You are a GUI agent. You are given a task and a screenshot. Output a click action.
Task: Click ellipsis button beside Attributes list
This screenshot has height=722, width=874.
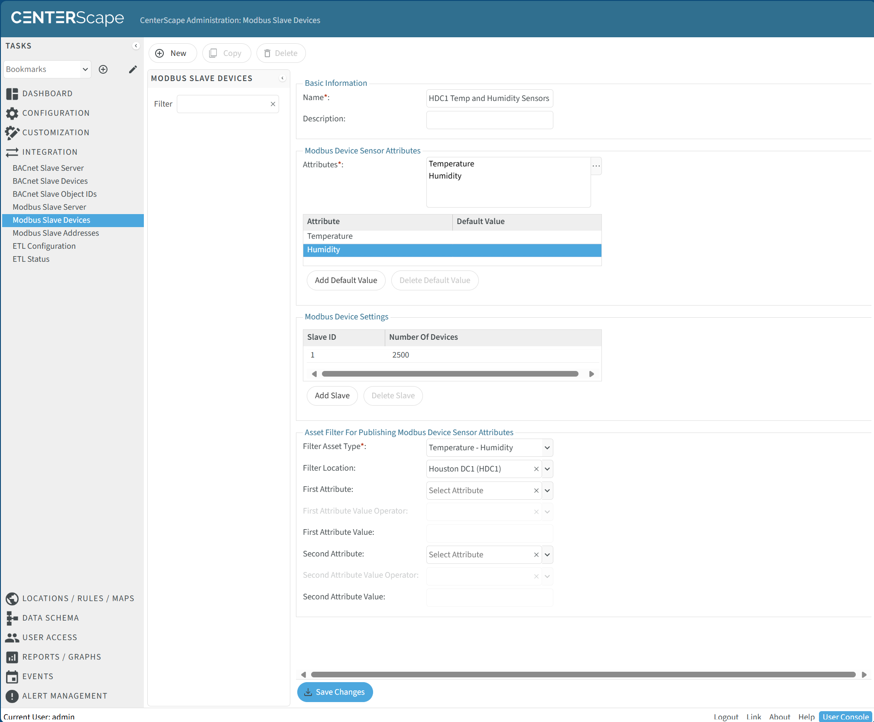click(x=596, y=166)
